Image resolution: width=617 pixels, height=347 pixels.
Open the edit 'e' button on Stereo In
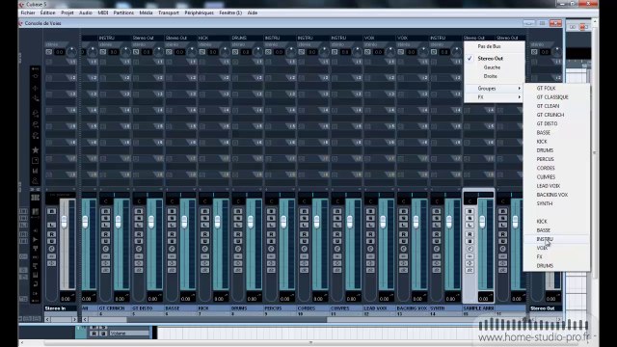click(x=51, y=249)
